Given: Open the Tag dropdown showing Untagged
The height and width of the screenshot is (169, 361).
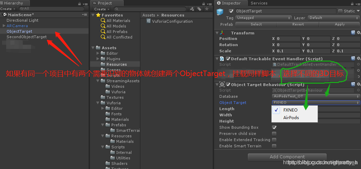Looking at the screenshot, I should click(x=264, y=18).
